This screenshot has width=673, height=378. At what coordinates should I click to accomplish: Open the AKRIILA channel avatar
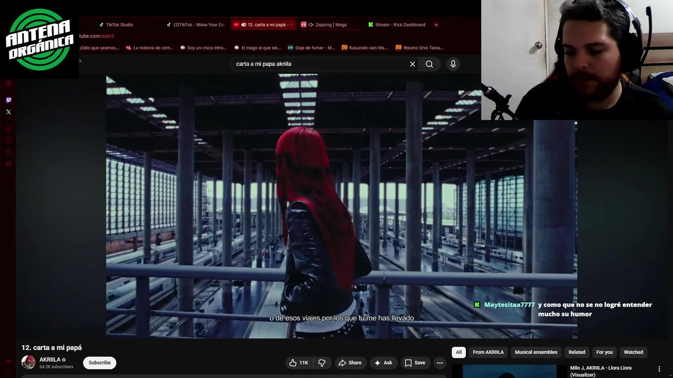28,362
